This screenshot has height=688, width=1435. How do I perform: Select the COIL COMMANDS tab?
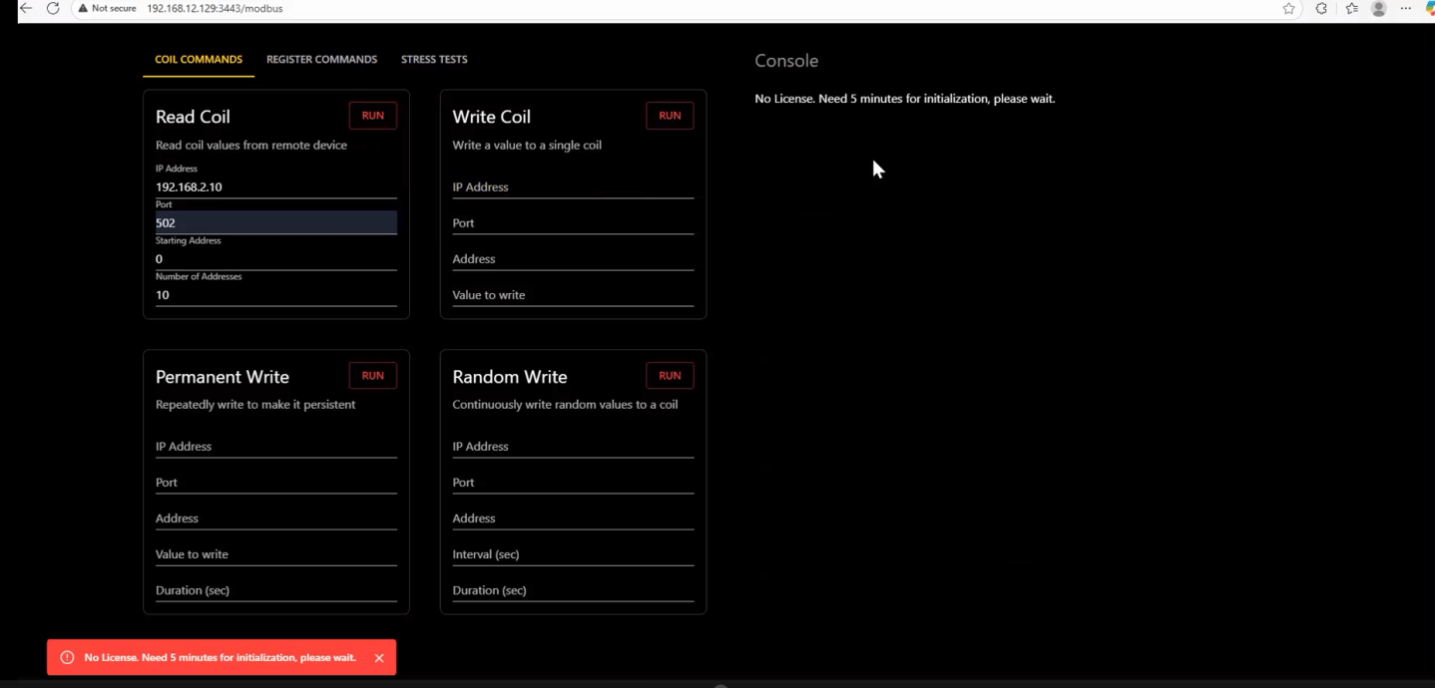point(198,59)
